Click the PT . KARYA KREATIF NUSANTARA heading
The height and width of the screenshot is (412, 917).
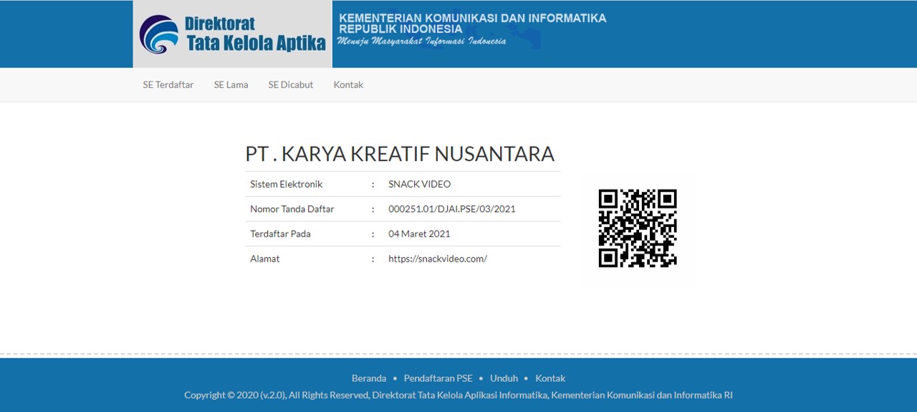[400, 154]
